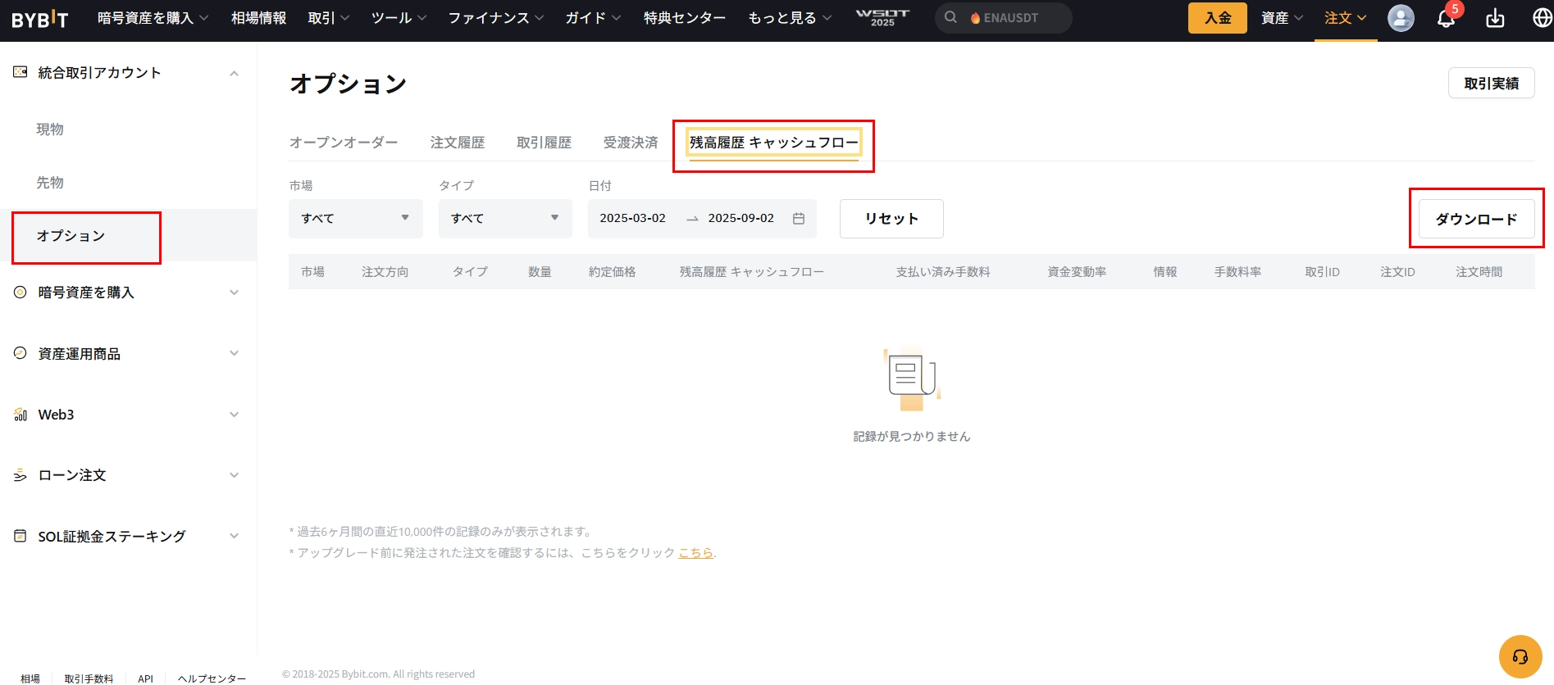Expand the 暗号資産を購入 sidebar section
This screenshot has width=1554, height=685.
[234, 293]
